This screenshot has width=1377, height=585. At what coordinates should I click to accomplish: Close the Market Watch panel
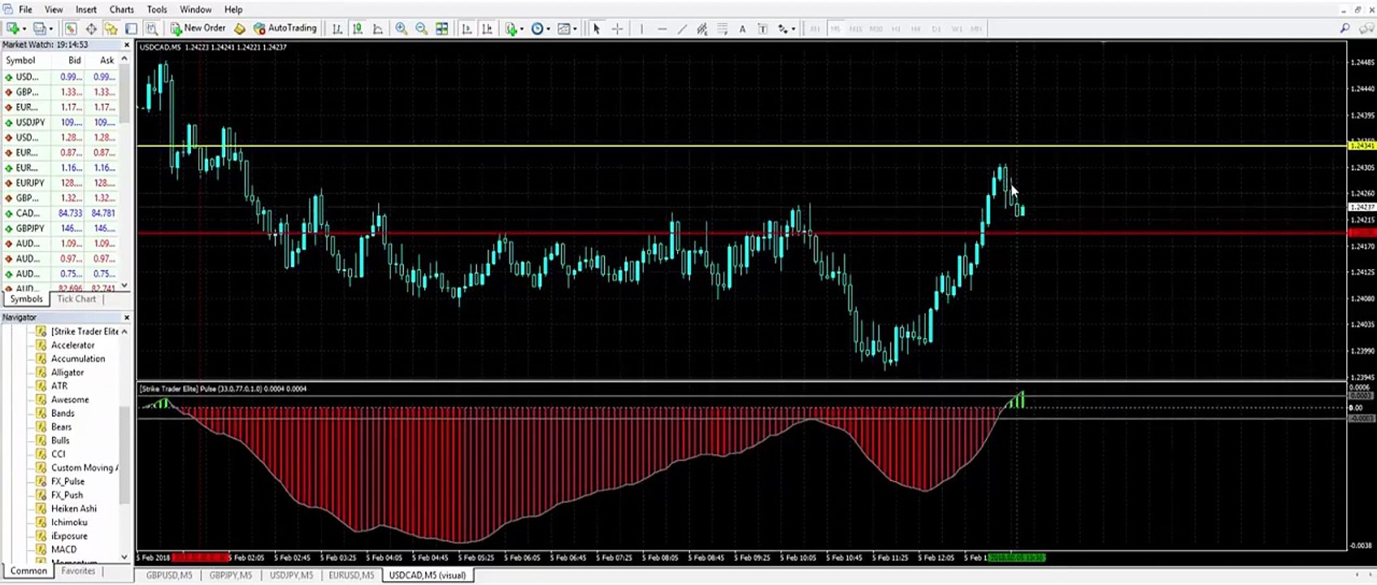126,45
